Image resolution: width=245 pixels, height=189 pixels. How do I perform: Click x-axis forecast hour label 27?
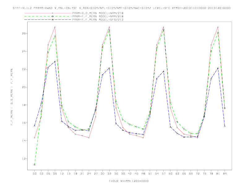[96, 174]
